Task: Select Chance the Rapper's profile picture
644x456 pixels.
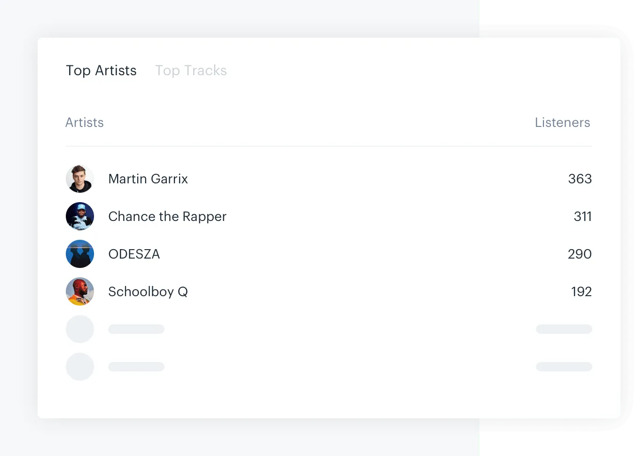Action: tap(80, 216)
